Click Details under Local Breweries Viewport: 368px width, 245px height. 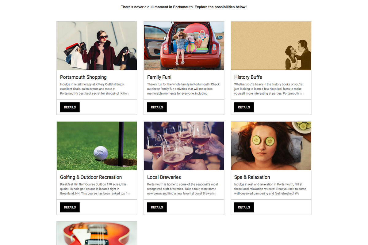[x=157, y=207]
